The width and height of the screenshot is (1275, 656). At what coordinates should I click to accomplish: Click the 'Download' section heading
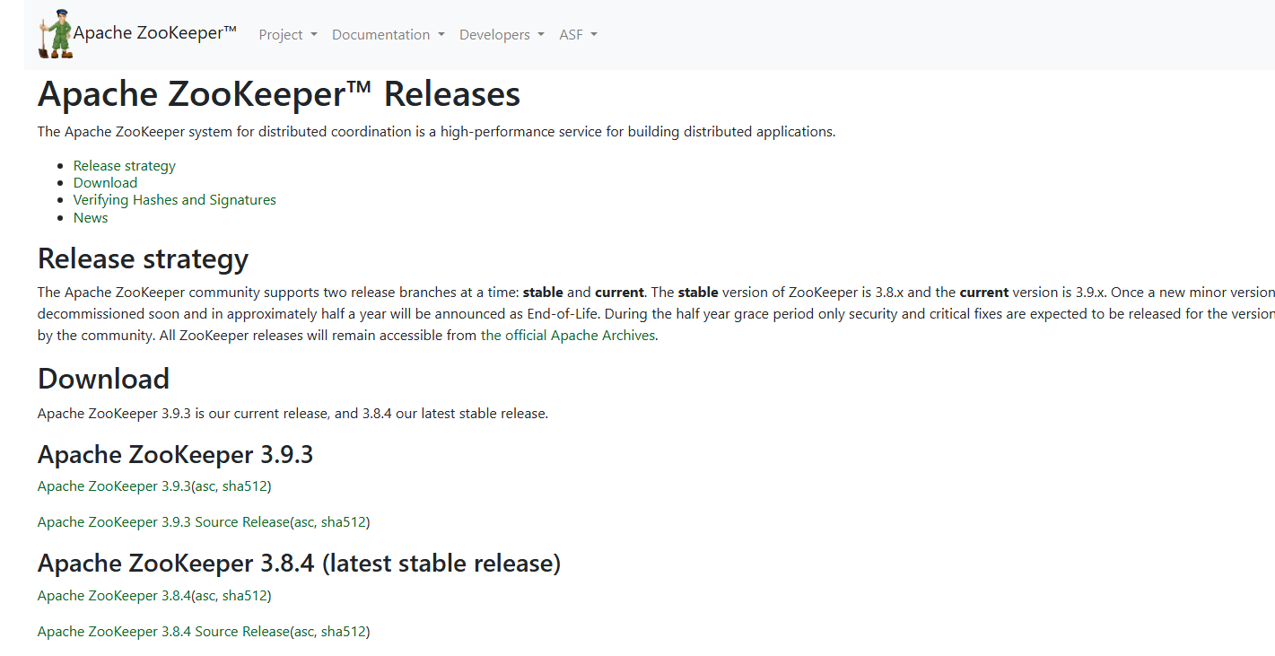pos(104,379)
